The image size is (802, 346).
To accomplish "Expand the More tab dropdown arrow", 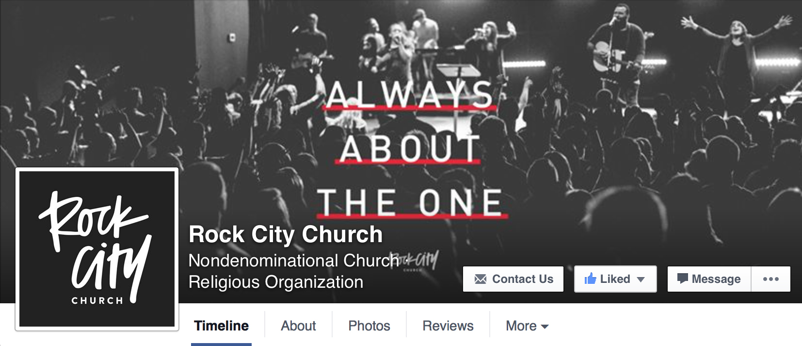I will [x=545, y=327].
